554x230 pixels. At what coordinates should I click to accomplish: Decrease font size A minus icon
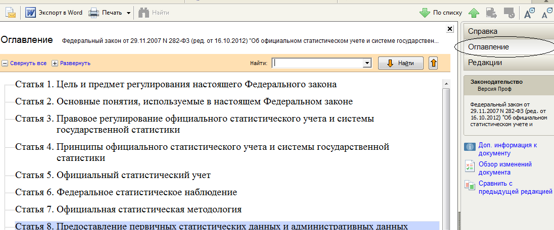[547, 13]
